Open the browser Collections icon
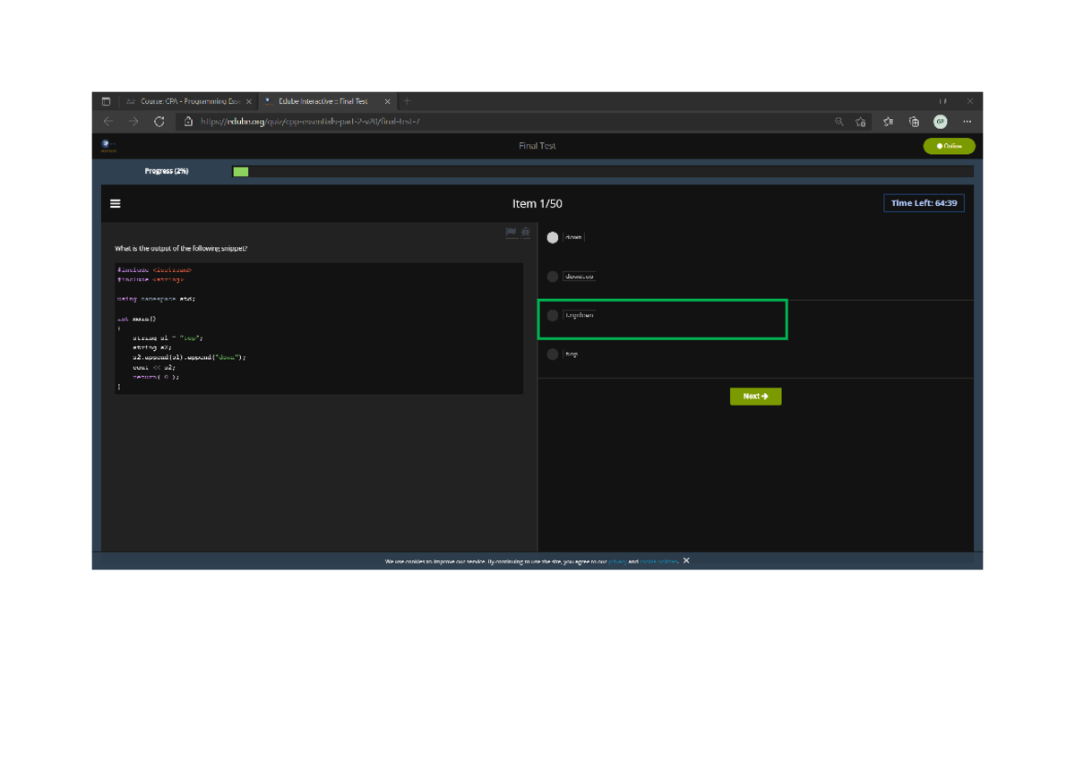Viewport: 1075px width, 760px height. 914,122
